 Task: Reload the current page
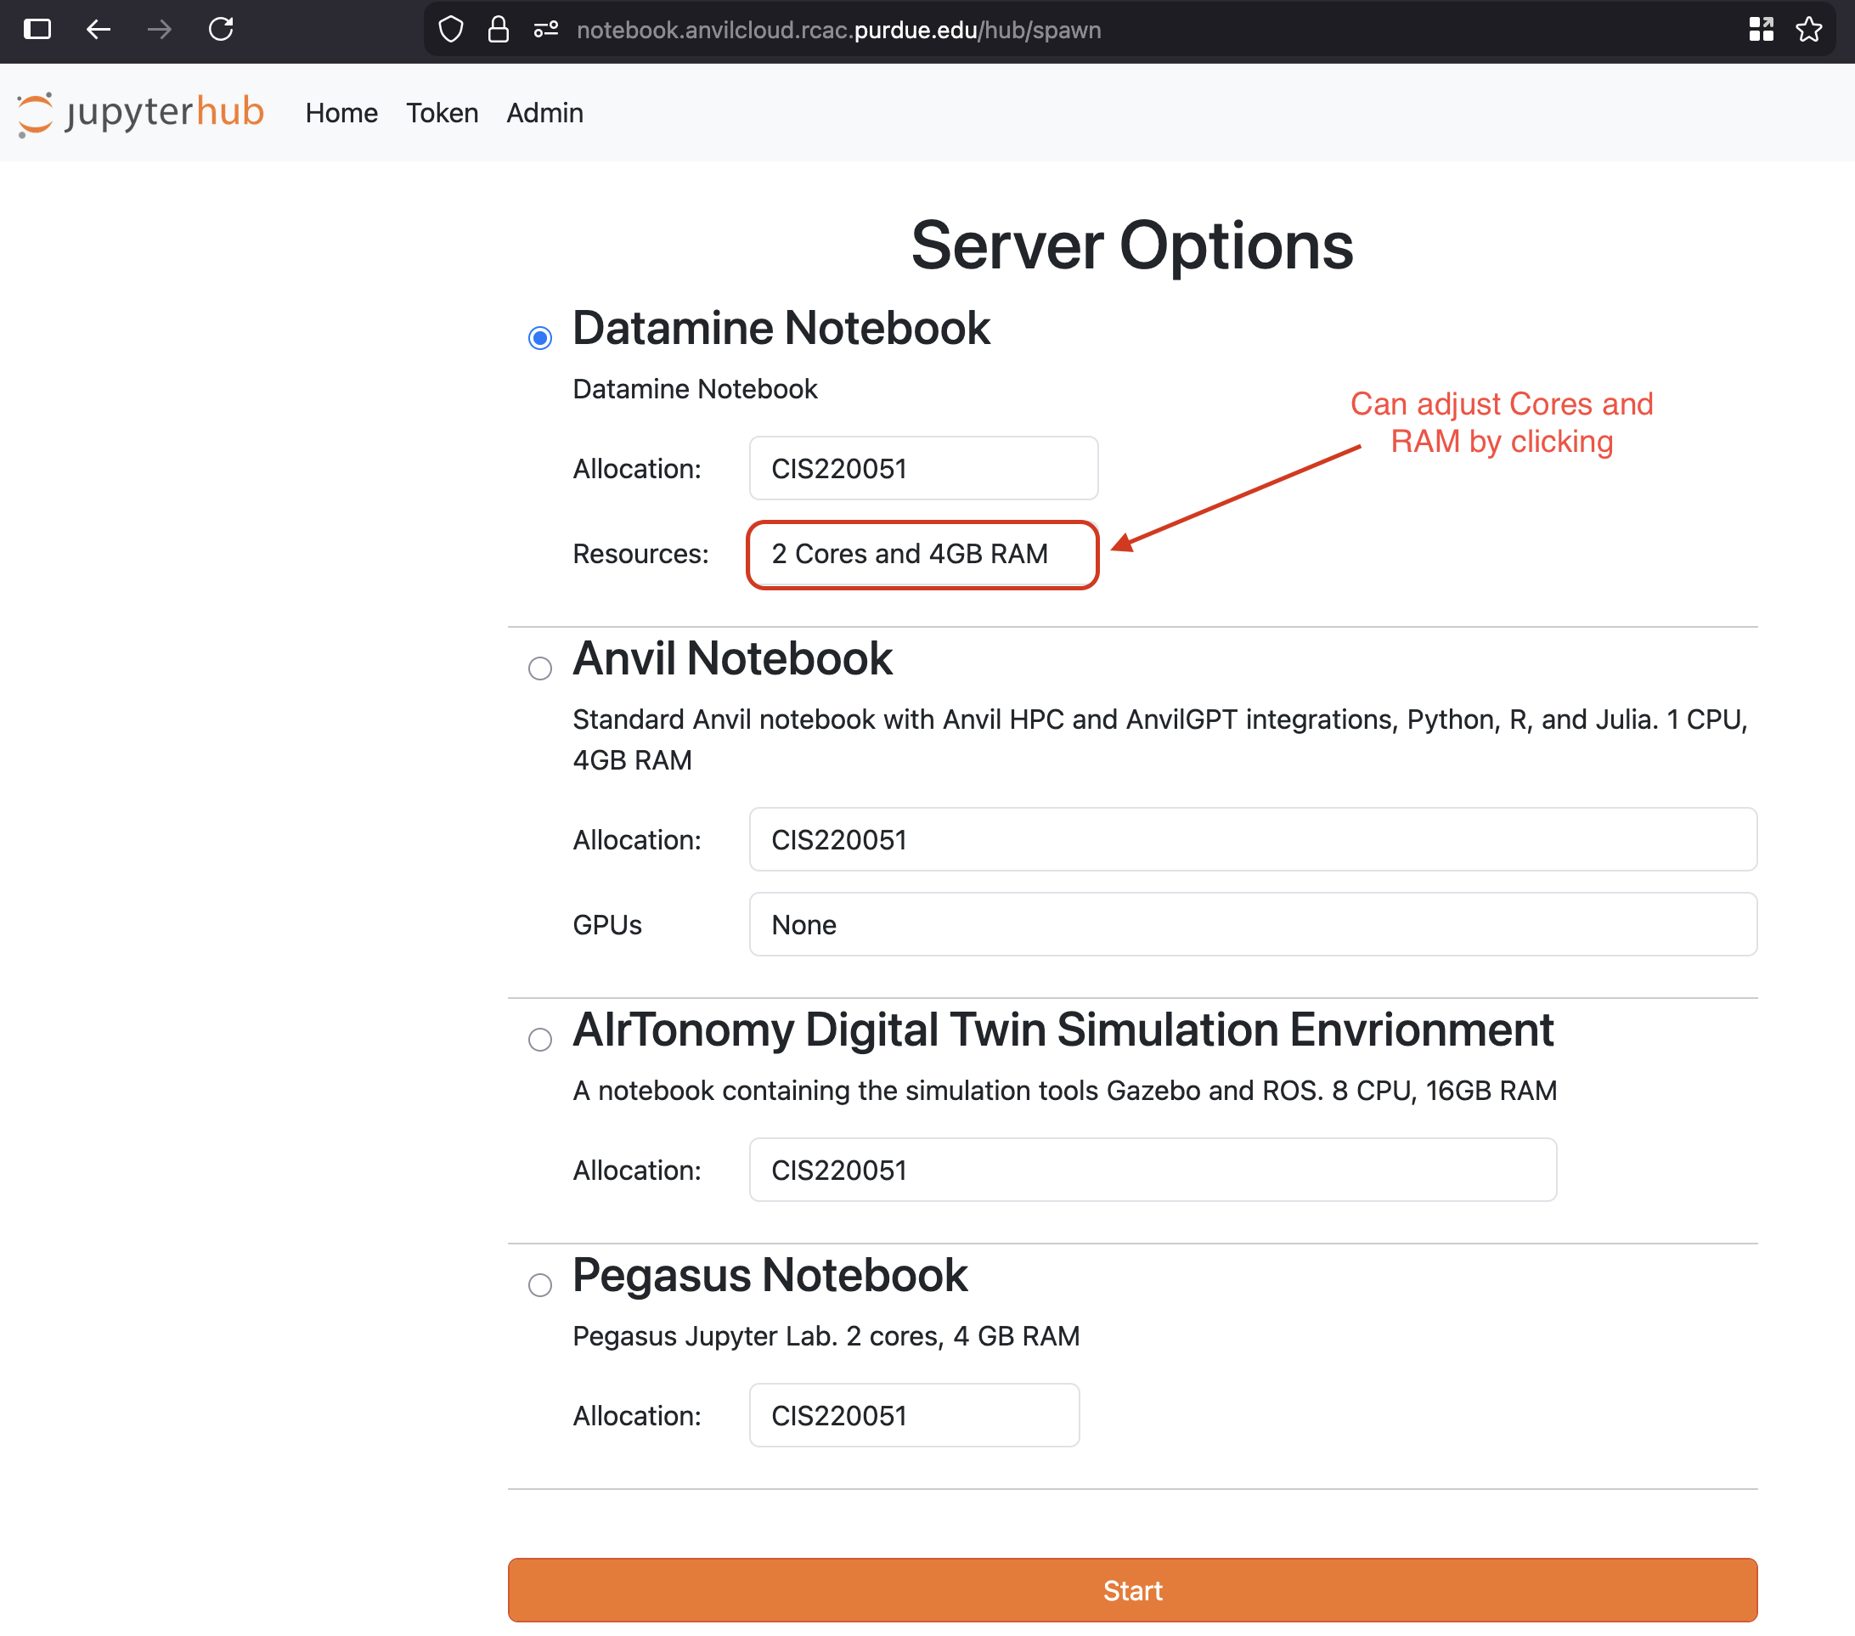(x=221, y=29)
